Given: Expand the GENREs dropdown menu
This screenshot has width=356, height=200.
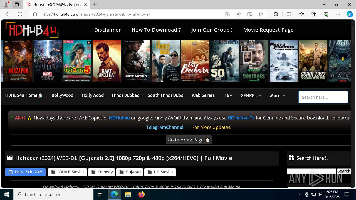Looking at the screenshot, I should [251, 96].
